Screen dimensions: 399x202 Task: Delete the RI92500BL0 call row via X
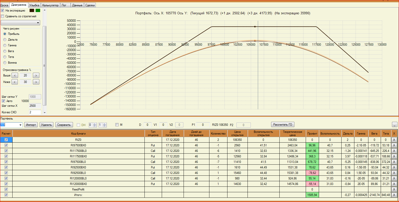pyautogui.click(x=394, y=173)
